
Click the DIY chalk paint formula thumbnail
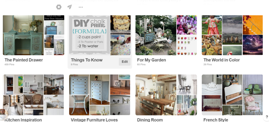click(x=89, y=35)
